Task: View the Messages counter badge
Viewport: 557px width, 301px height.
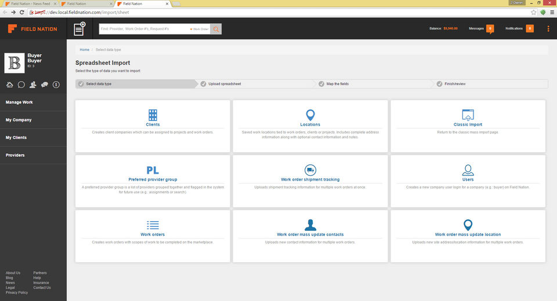Action: 490,28
